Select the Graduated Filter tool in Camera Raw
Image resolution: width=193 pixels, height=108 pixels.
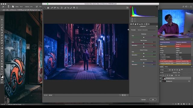click(74, 8)
